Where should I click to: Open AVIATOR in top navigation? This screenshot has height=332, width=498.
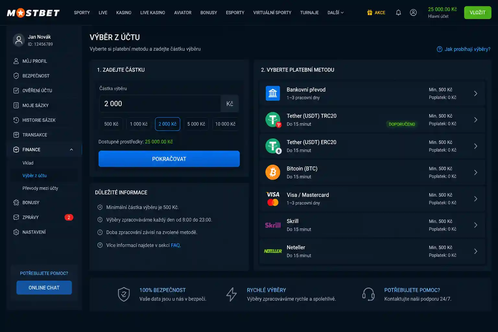point(183,13)
